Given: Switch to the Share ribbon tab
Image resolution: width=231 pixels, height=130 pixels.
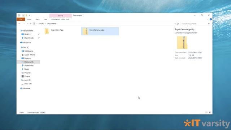Looking at the screenshot, I should 38,19.
